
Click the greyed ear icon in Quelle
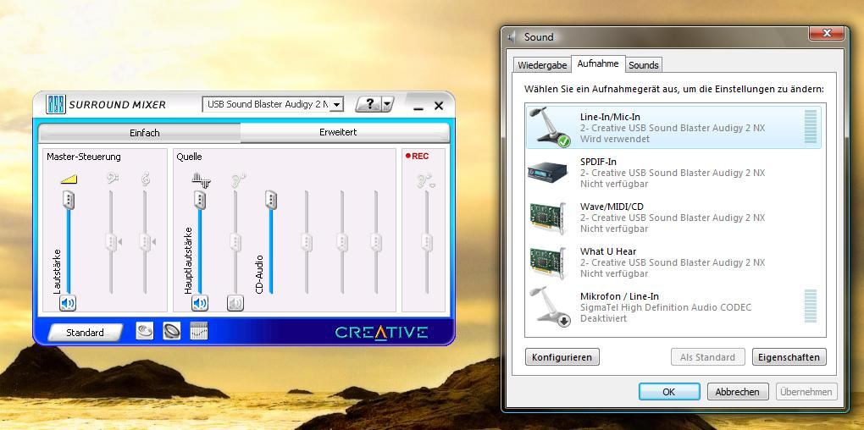pyautogui.click(x=238, y=180)
